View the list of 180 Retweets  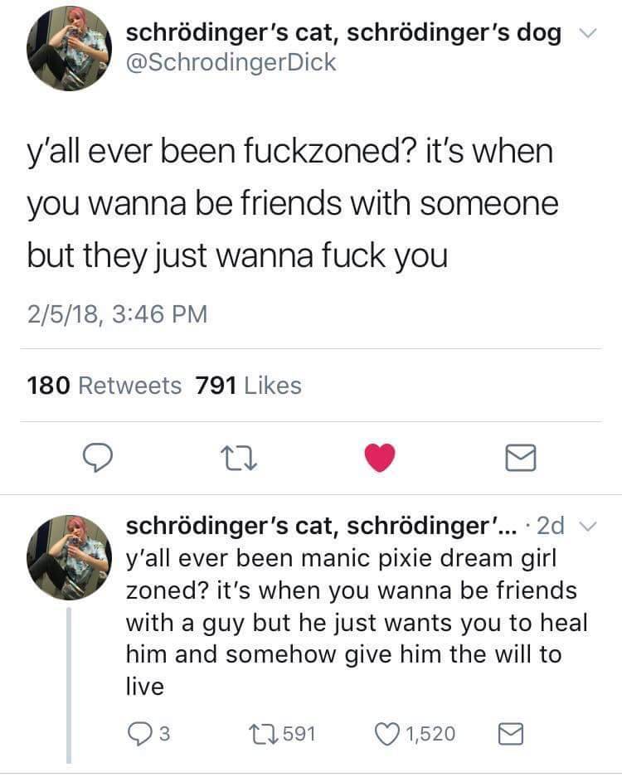click(x=104, y=386)
